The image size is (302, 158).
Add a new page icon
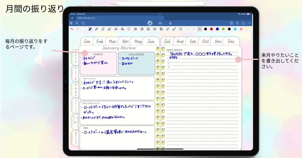[232, 23]
